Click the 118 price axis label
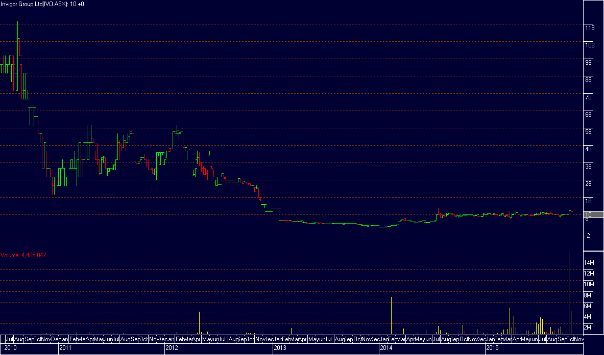Screen dimensions: 604x355 590,28
